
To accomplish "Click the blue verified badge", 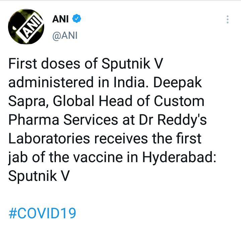I will (77, 19).
